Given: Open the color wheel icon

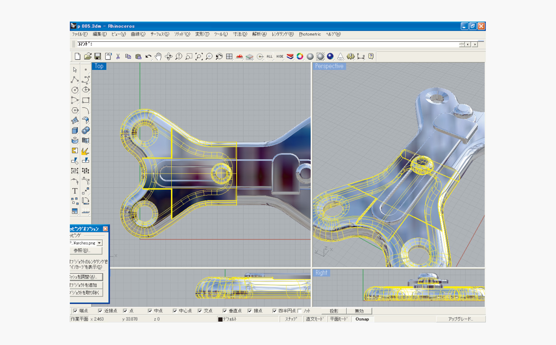Looking at the screenshot, I should coord(300,56).
